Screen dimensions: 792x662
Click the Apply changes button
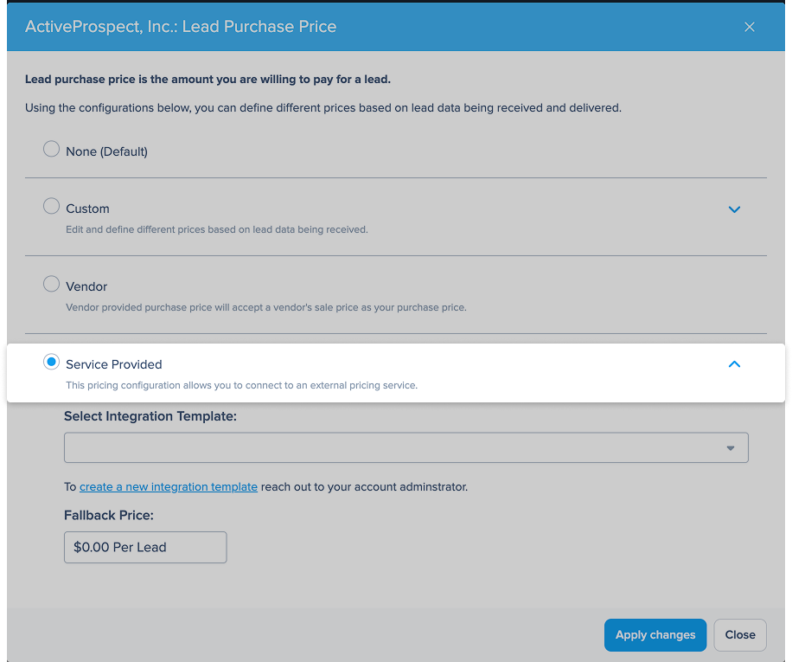(655, 634)
